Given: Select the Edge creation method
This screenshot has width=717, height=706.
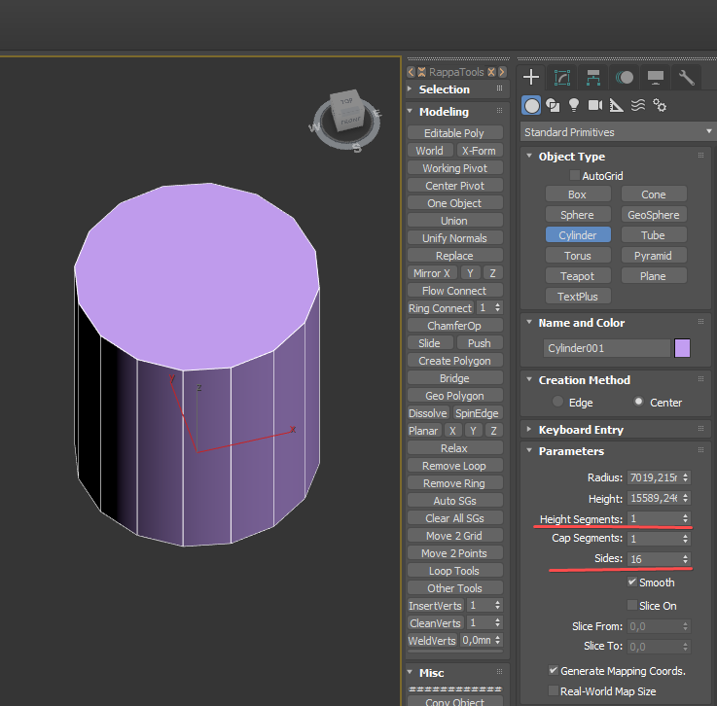Looking at the screenshot, I should 557,402.
